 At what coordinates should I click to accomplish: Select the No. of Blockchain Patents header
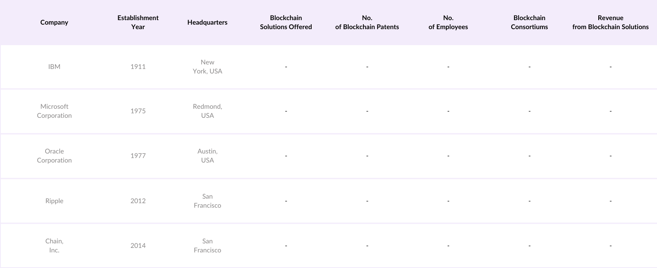367,23
